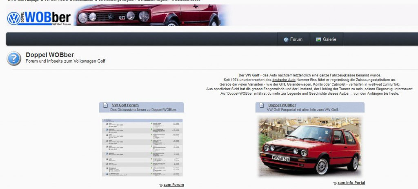Click document icon beside Doppel WOBber box title

pyautogui.click(x=262, y=106)
